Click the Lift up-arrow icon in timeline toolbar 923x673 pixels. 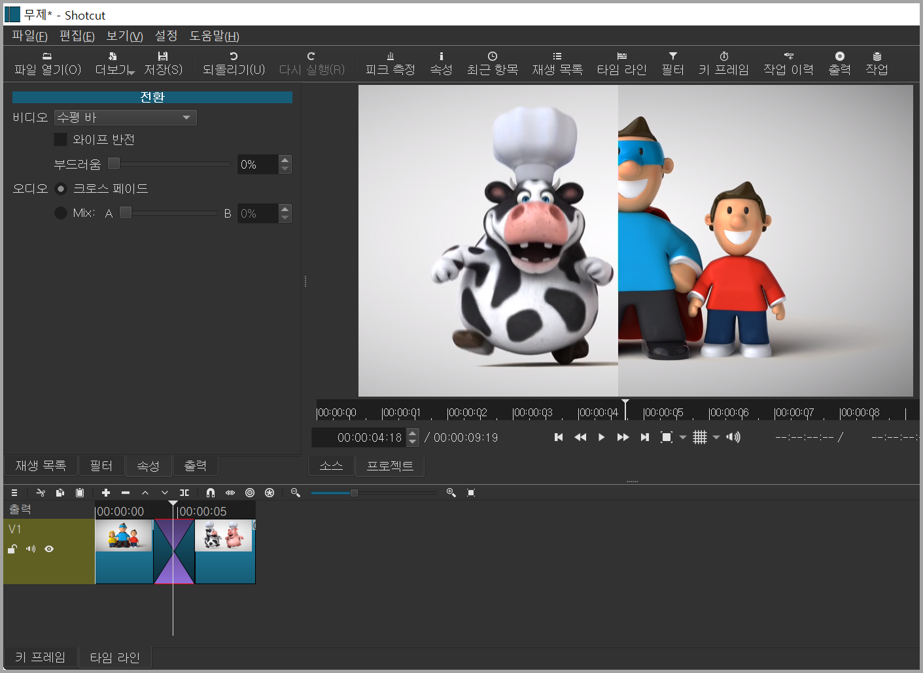(145, 493)
